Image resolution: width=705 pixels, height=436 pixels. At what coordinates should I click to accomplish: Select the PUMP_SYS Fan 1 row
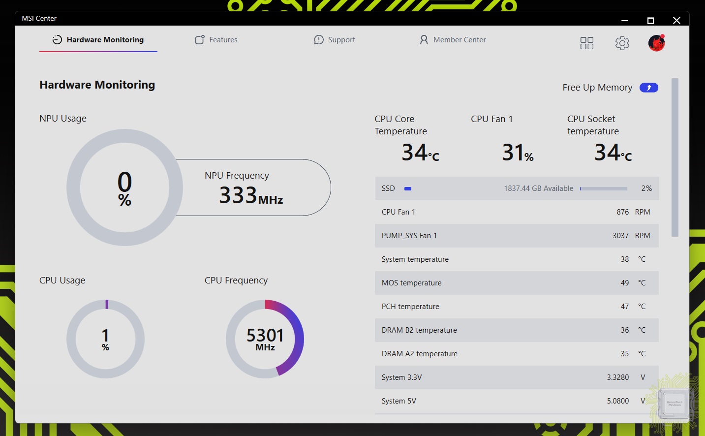pos(517,236)
